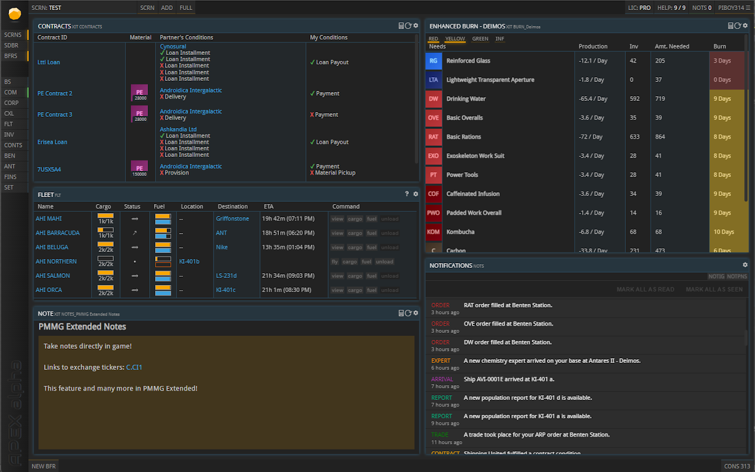Image resolution: width=755 pixels, height=472 pixels.
Task: Open the Notifications panel settings gear
Action: tap(745, 265)
